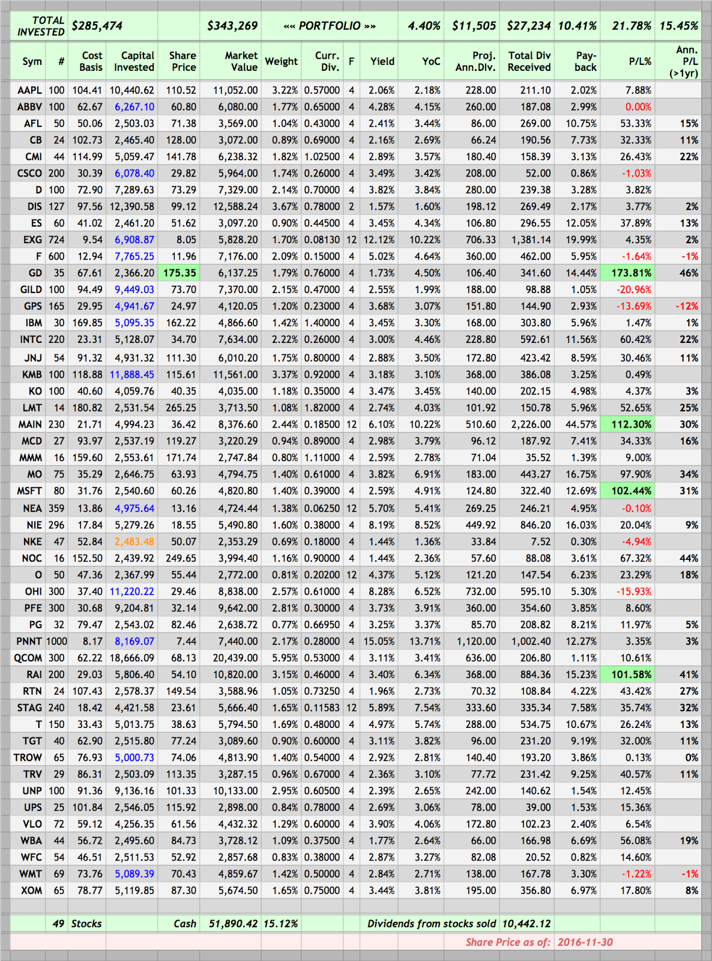The width and height of the screenshot is (712, 961).
Task: Select the overall payback 10.41% cell
Action: pyautogui.click(x=576, y=26)
